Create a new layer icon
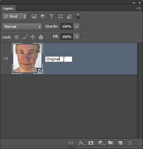The image size is (143, 149). click(120, 143)
